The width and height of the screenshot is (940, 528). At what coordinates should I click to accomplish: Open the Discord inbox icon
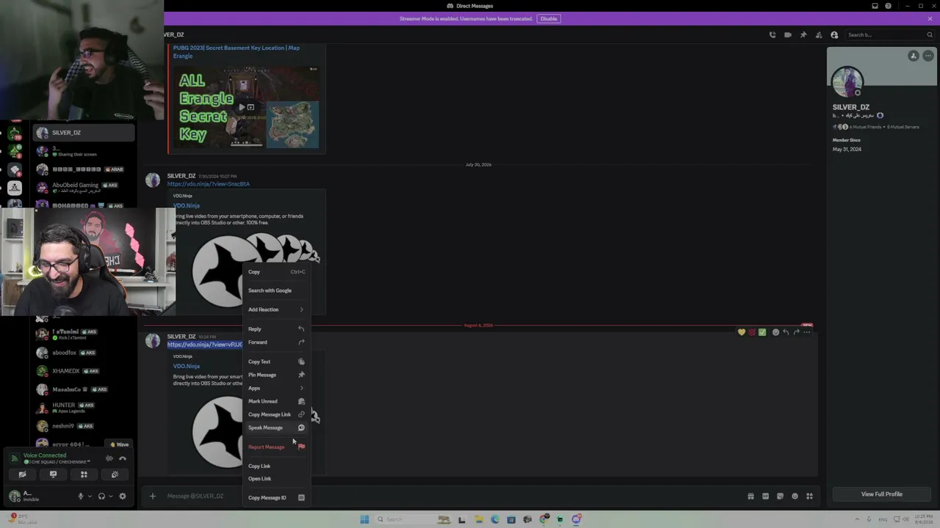[x=875, y=6]
